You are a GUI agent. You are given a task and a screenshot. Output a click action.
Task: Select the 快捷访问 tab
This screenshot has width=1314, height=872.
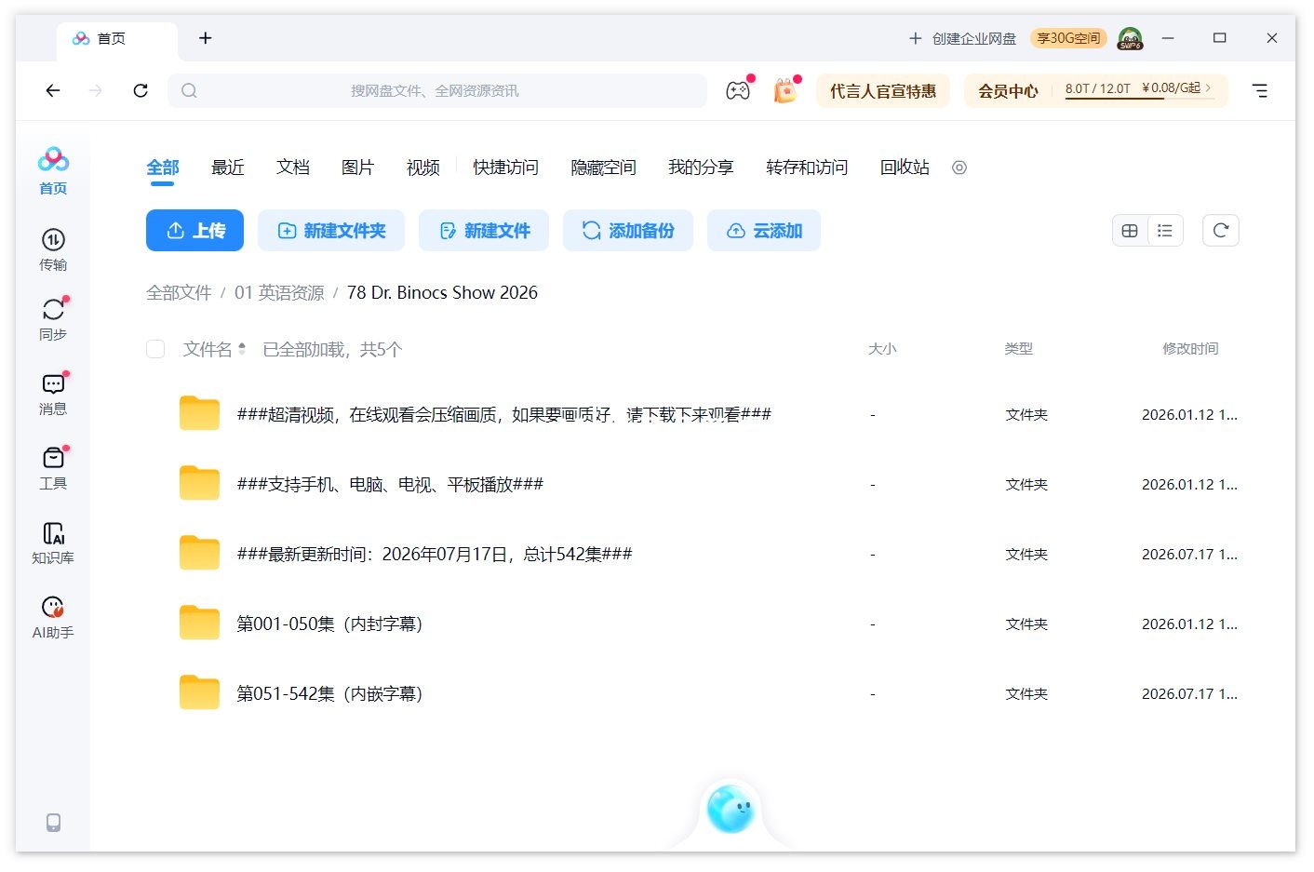[505, 168]
